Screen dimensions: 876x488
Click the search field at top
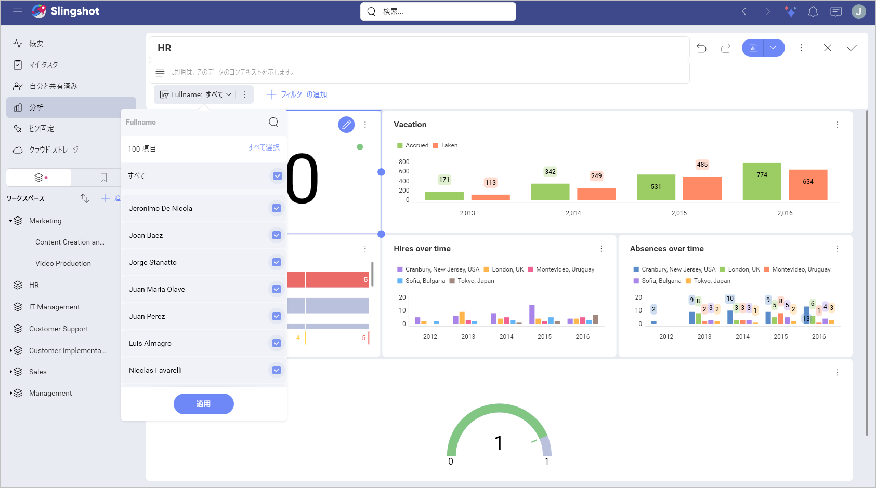pos(438,11)
